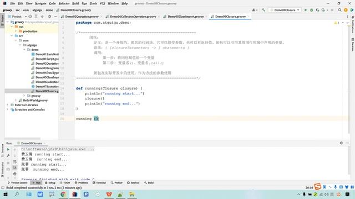Toggle tool window bars icon in status bar
Image resolution: width=355 pixels, height=199 pixels.
coord(3,188)
